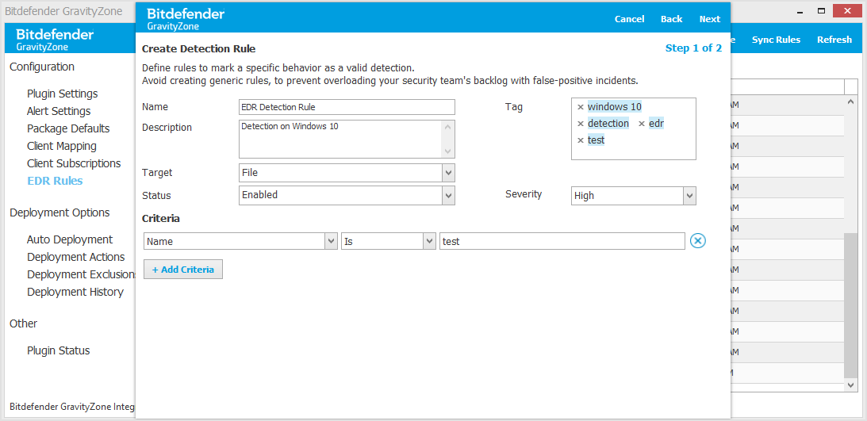Screen dimensions: 867x421
Task: Open the Target dropdown set to File
Action: tap(448, 173)
